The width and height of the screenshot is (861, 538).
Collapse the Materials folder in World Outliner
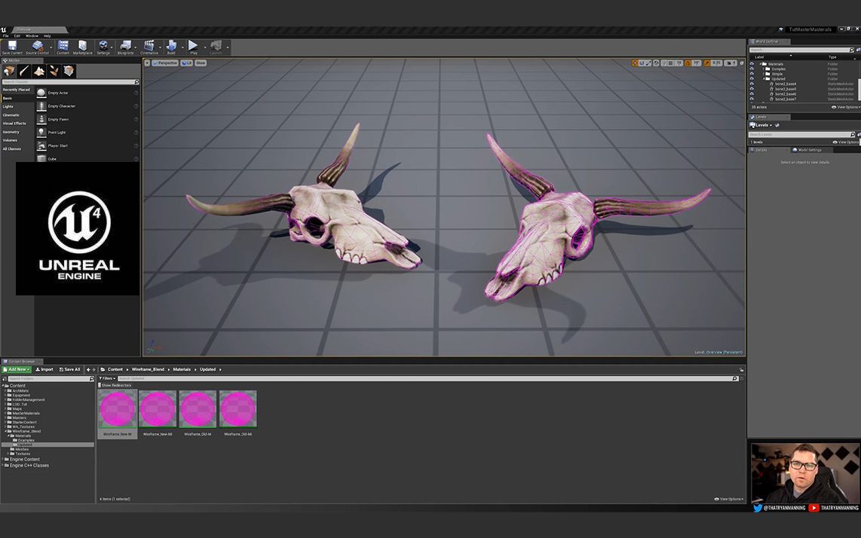[761, 64]
